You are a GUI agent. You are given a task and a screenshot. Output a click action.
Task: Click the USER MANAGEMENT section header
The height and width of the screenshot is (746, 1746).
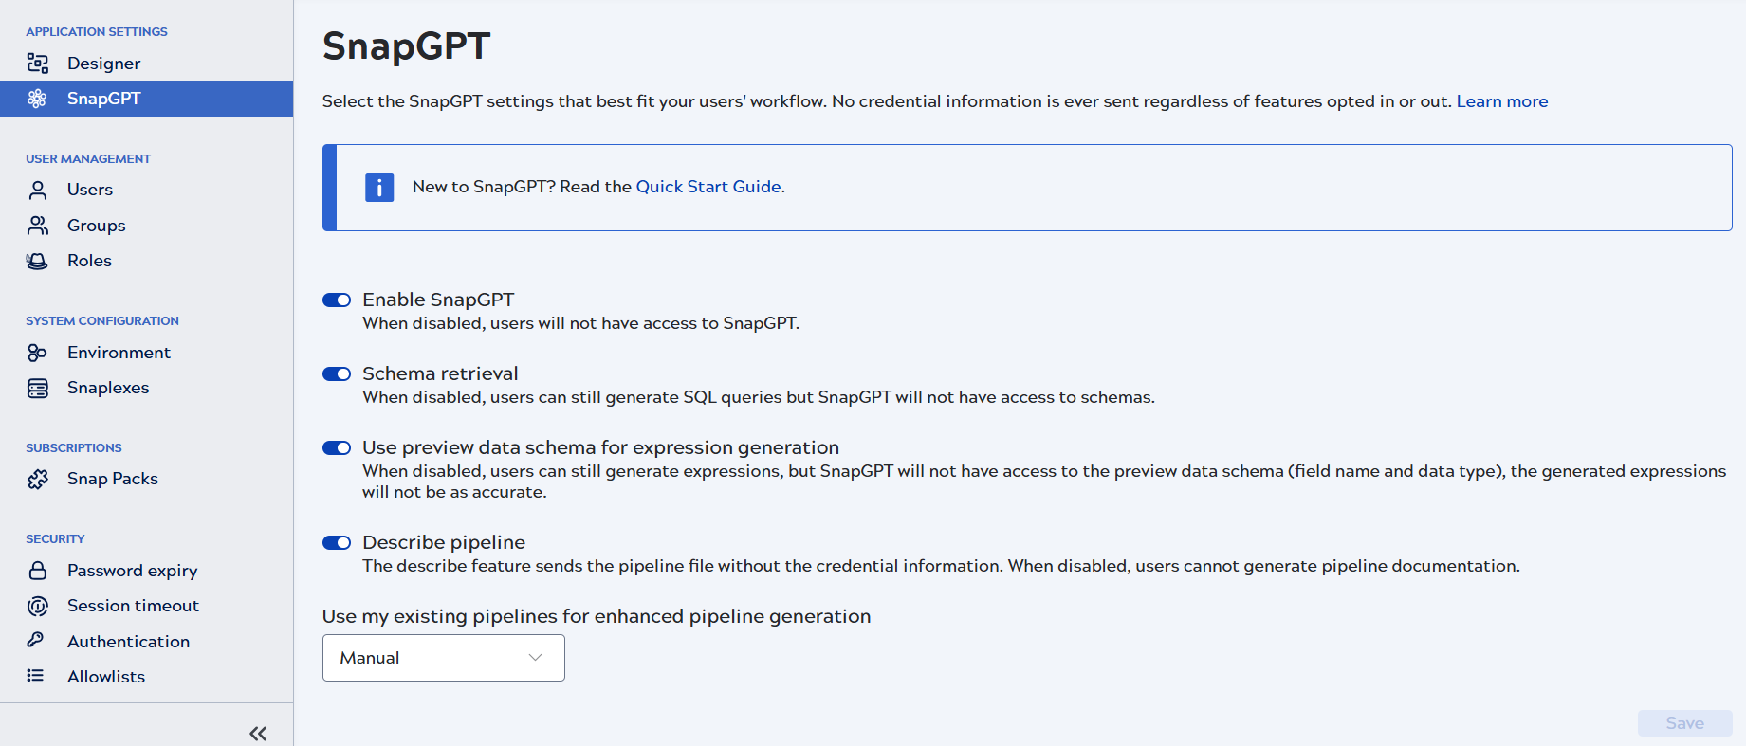pyautogui.click(x=88, y=159)
